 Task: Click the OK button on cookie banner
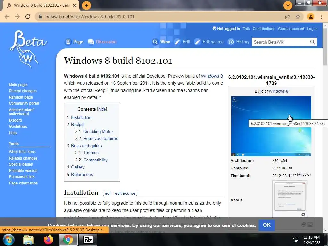pos(267,225)
